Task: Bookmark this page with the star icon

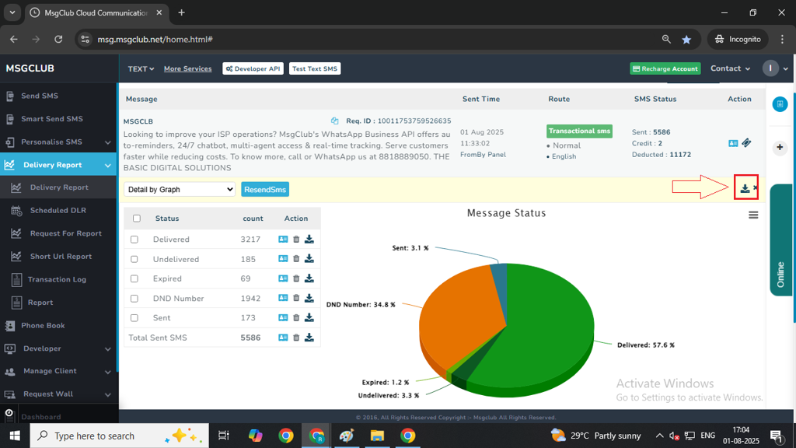Action: pyautogui.click(x=686, y=39)
